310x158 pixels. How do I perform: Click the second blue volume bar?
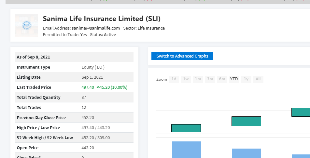(x=246, y=153)
